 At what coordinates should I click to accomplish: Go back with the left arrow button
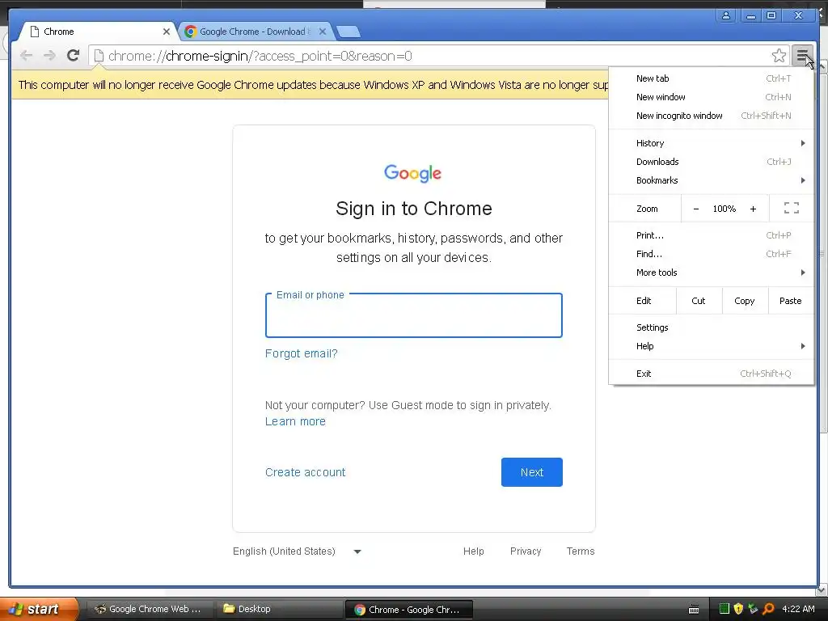tap(26, 56)
